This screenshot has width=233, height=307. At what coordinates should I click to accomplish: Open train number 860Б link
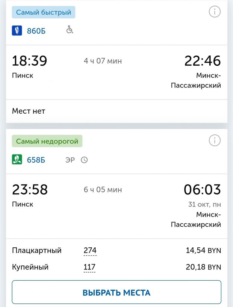click(x=36, y=31)
